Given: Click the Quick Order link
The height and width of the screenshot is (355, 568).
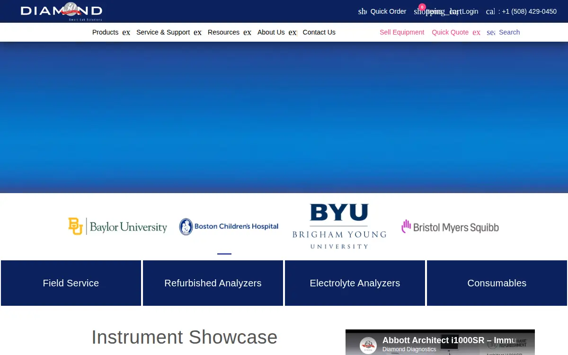Looking at the screenshot, I should (388, 11).
